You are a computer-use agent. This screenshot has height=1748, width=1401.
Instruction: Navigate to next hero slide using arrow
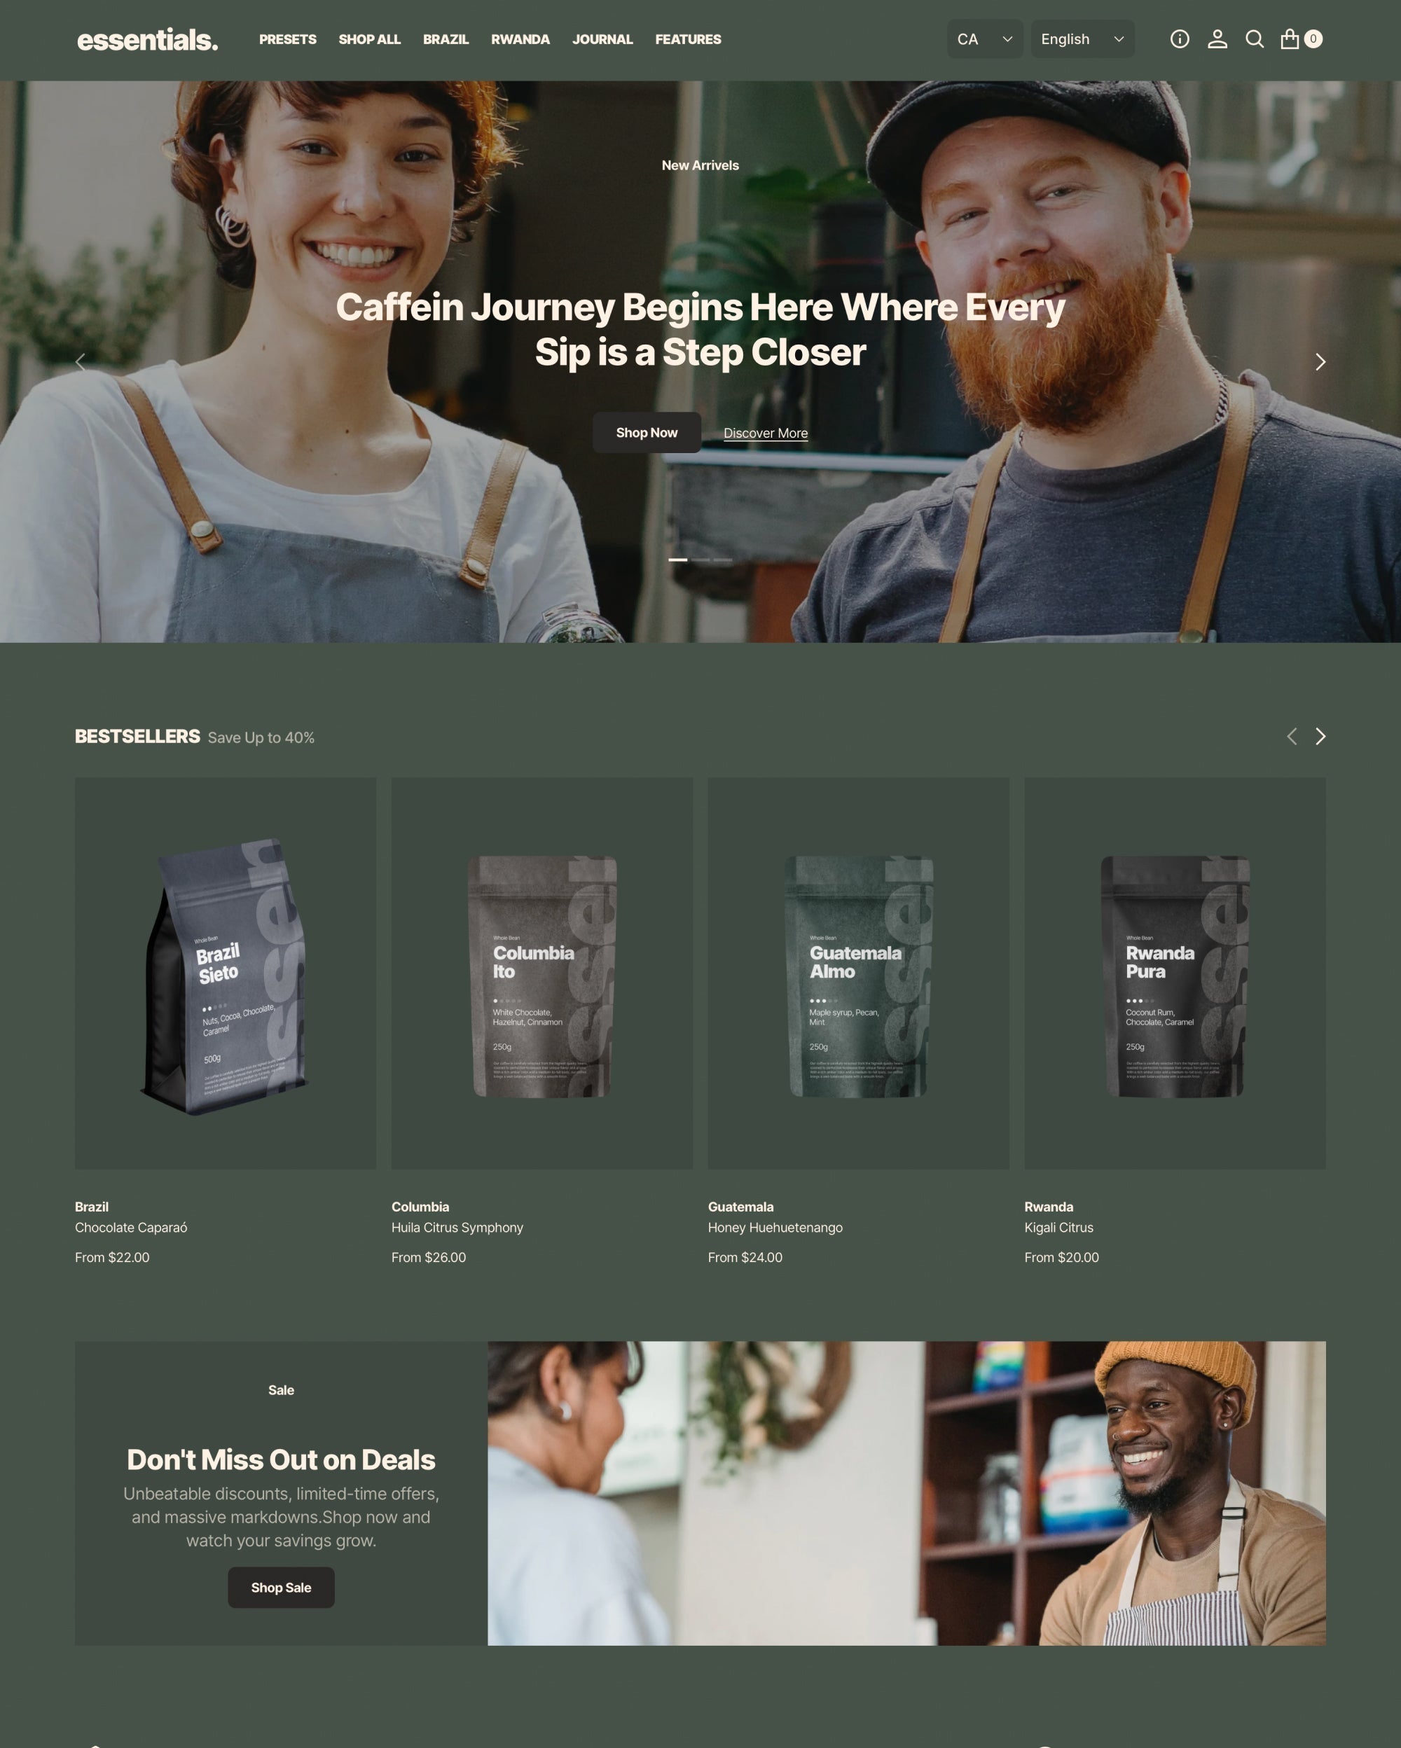point(1318,360)
